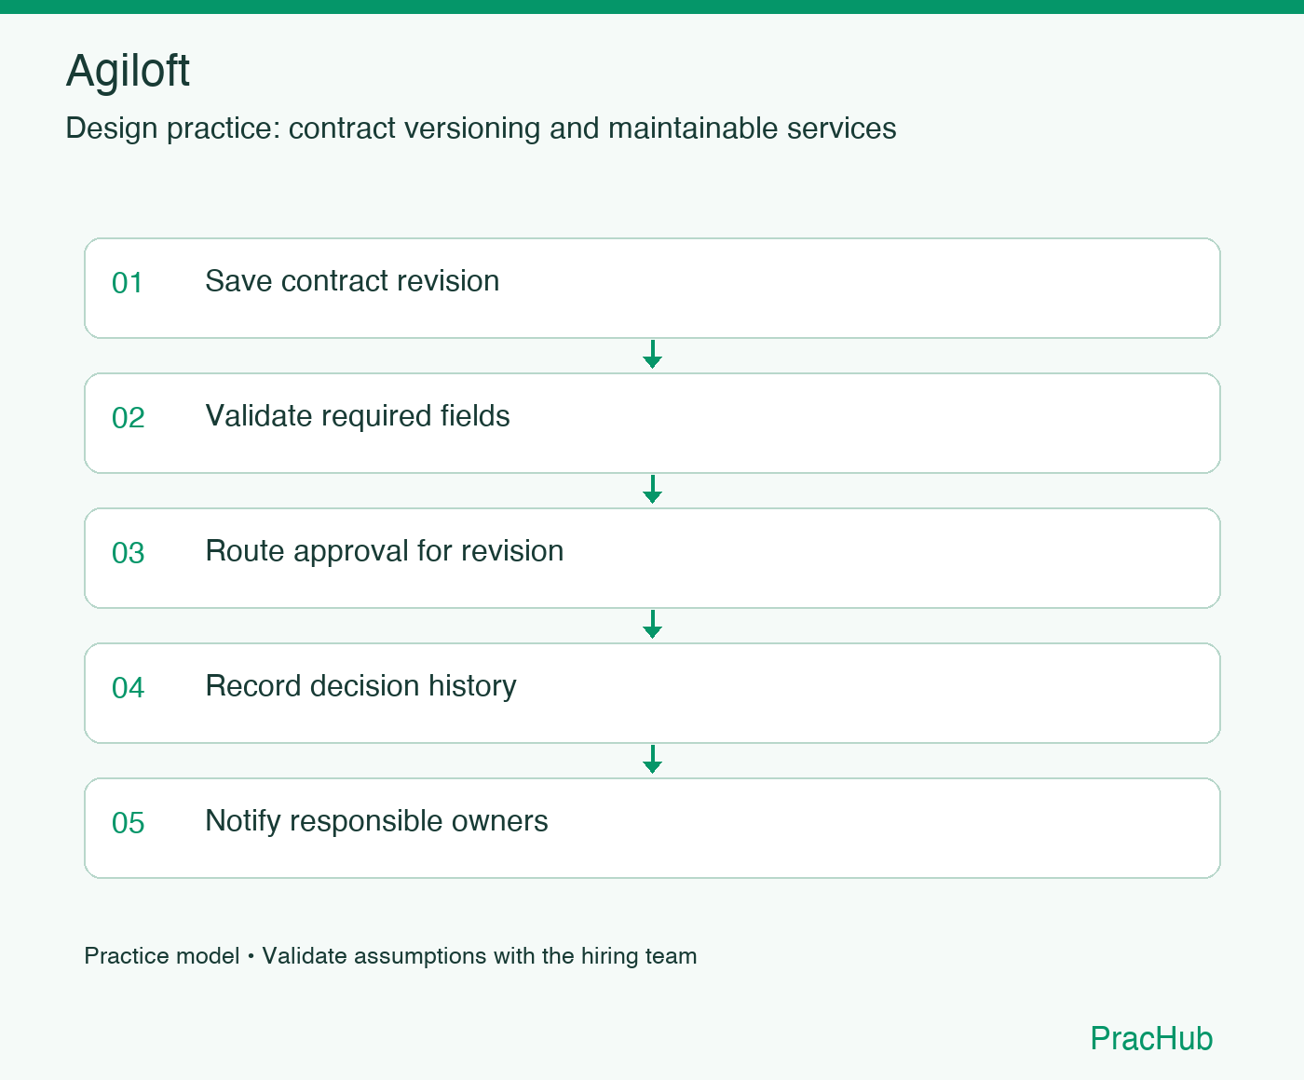Select the subtitle 'Design practice: contract versioning' text
Image resolution: width=1304 pixels, height=1080 pixels.
tap(303, 128)
